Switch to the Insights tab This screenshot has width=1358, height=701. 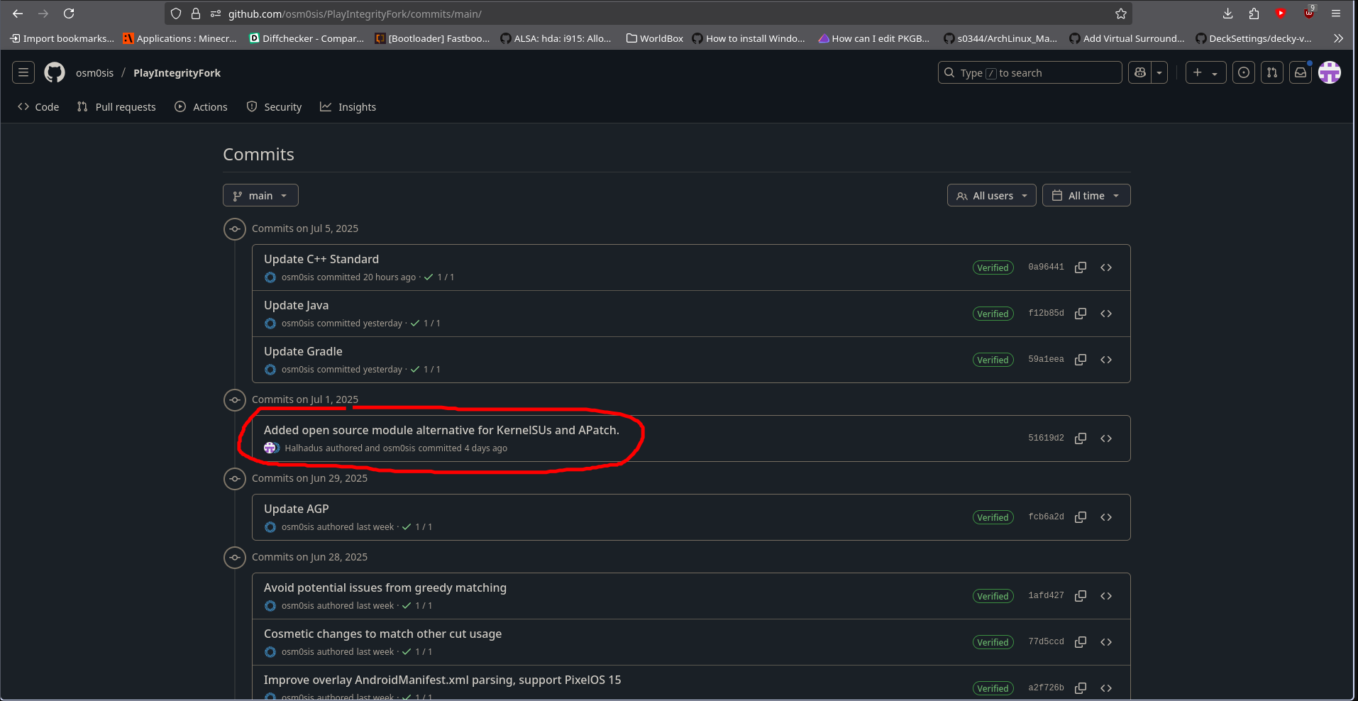pos(348,107)
